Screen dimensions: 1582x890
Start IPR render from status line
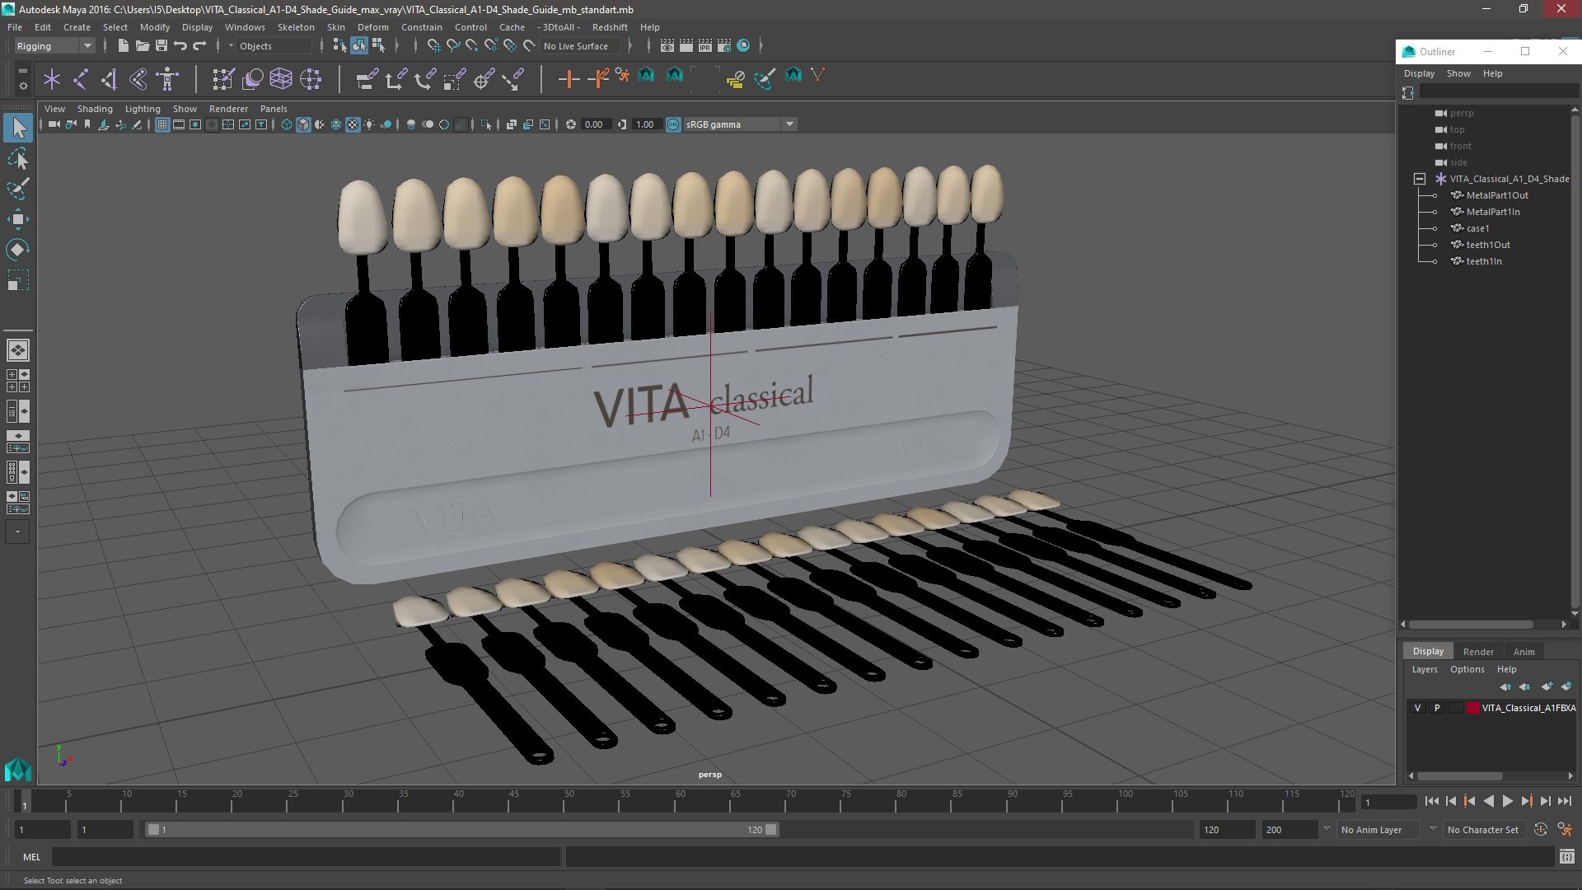[x=704, y=46]
